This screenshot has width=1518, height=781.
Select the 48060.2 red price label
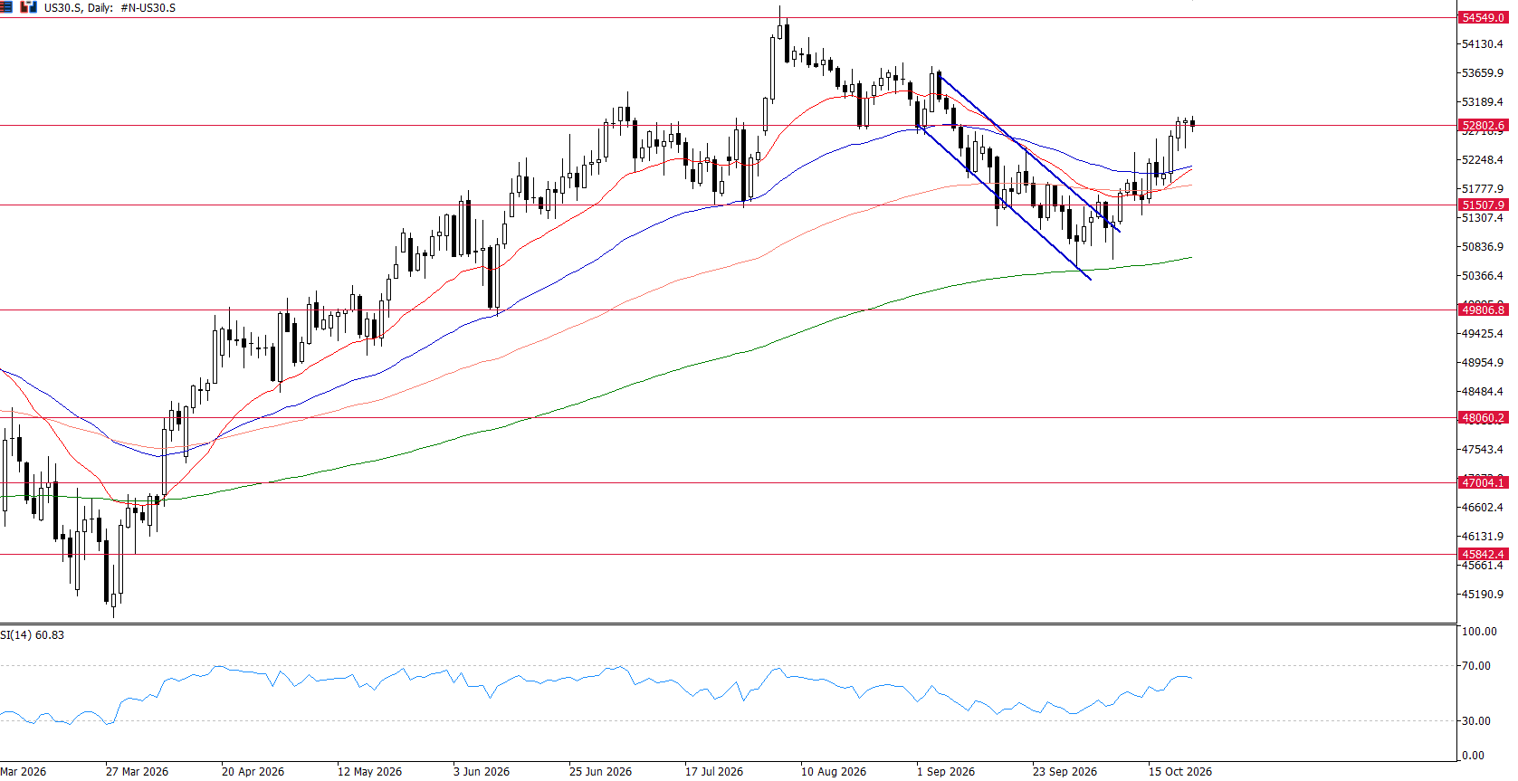pyautogui.click(x=1483, y=418)
